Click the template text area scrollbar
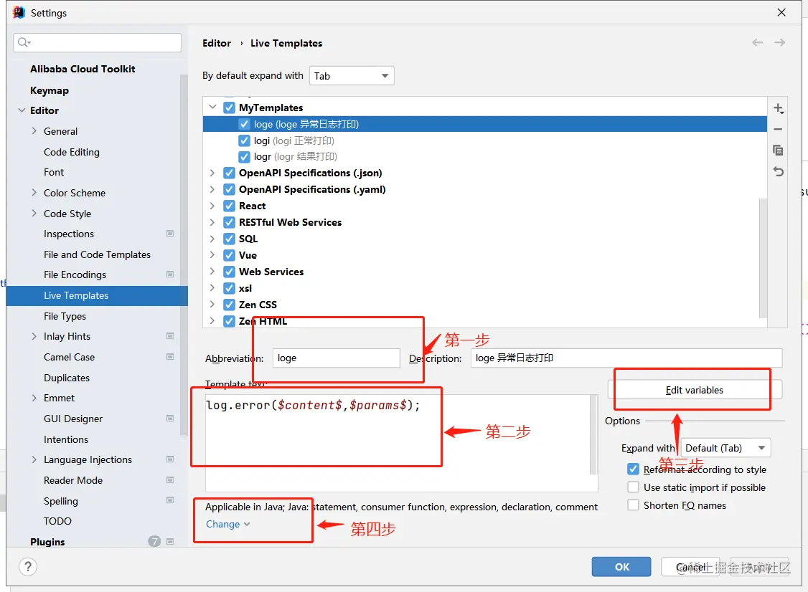This screenshot has height=592, width=808. click(593, 434)
